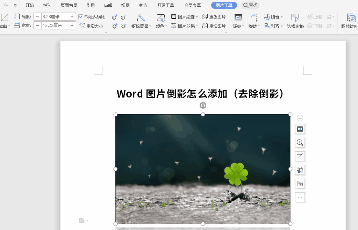Open the selection pane (选择窗格)
Image resolution: width=358 pixels, height=230 pixels.
coord(295,22)
